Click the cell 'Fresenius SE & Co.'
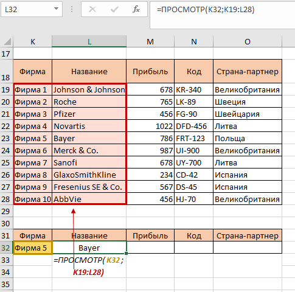The width and height of the screenshot is (295, 292). (x=89, y=187)
